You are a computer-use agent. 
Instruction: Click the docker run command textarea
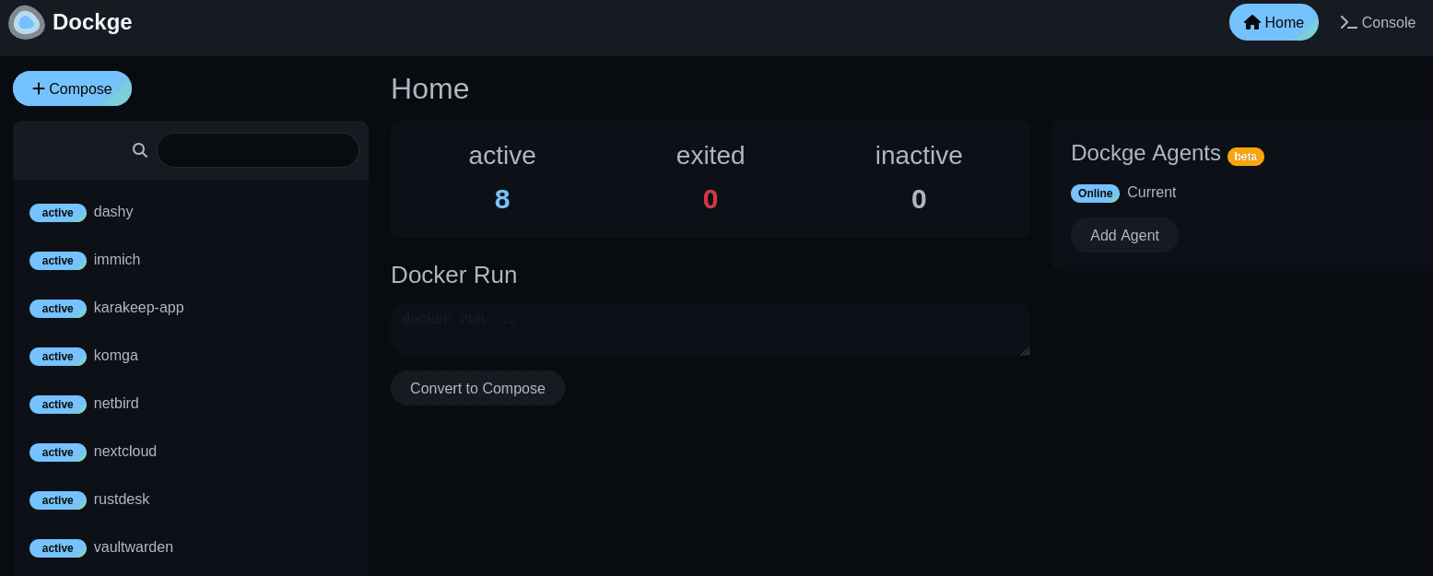point(710,329)
